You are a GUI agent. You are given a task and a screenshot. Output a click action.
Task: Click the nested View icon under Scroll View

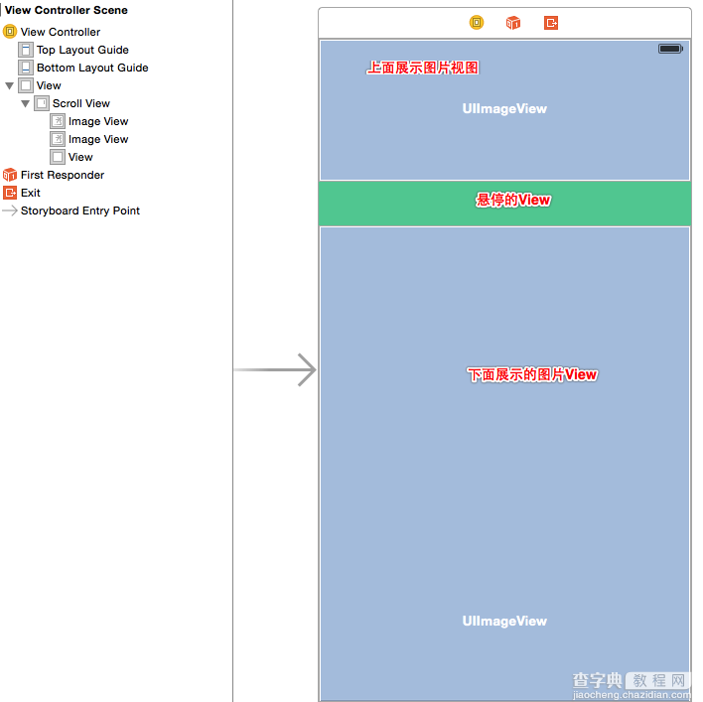coord(58,157)
